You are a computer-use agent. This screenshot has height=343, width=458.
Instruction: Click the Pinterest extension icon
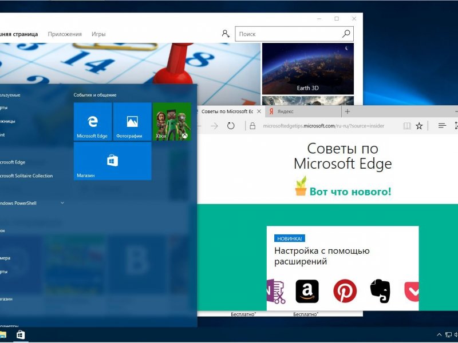345,291
